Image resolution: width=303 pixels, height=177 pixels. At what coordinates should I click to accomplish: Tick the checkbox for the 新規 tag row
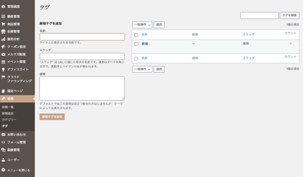coord(136,44)
